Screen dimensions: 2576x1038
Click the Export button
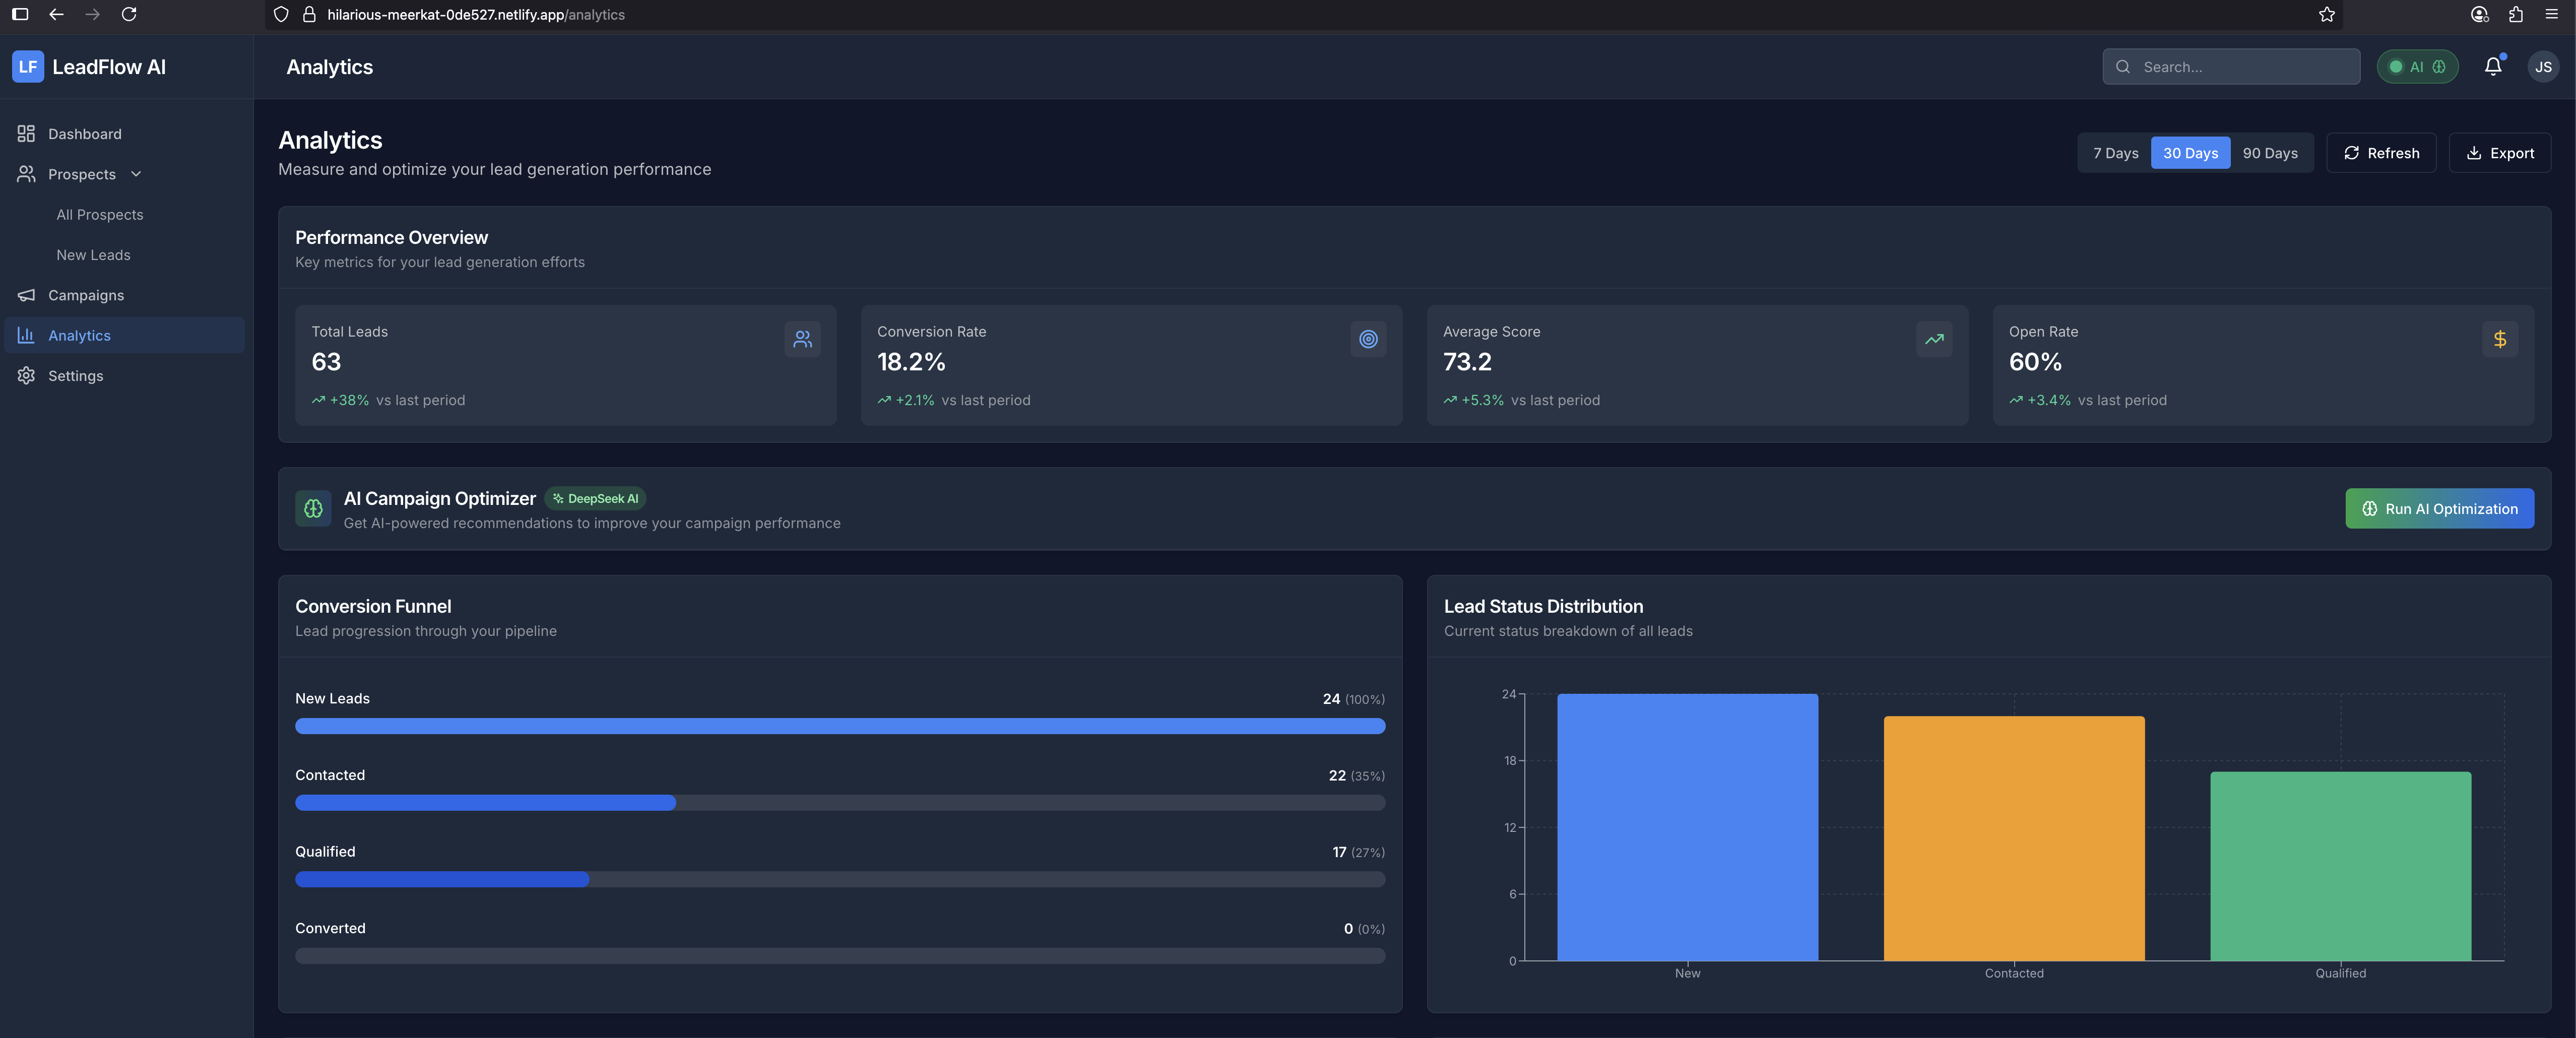pos(2499,153)
